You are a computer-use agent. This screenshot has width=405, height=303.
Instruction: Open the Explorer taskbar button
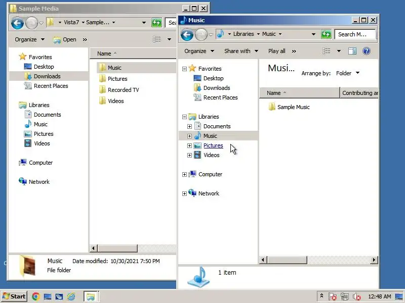pyautogui.click(x=91, y=296)
